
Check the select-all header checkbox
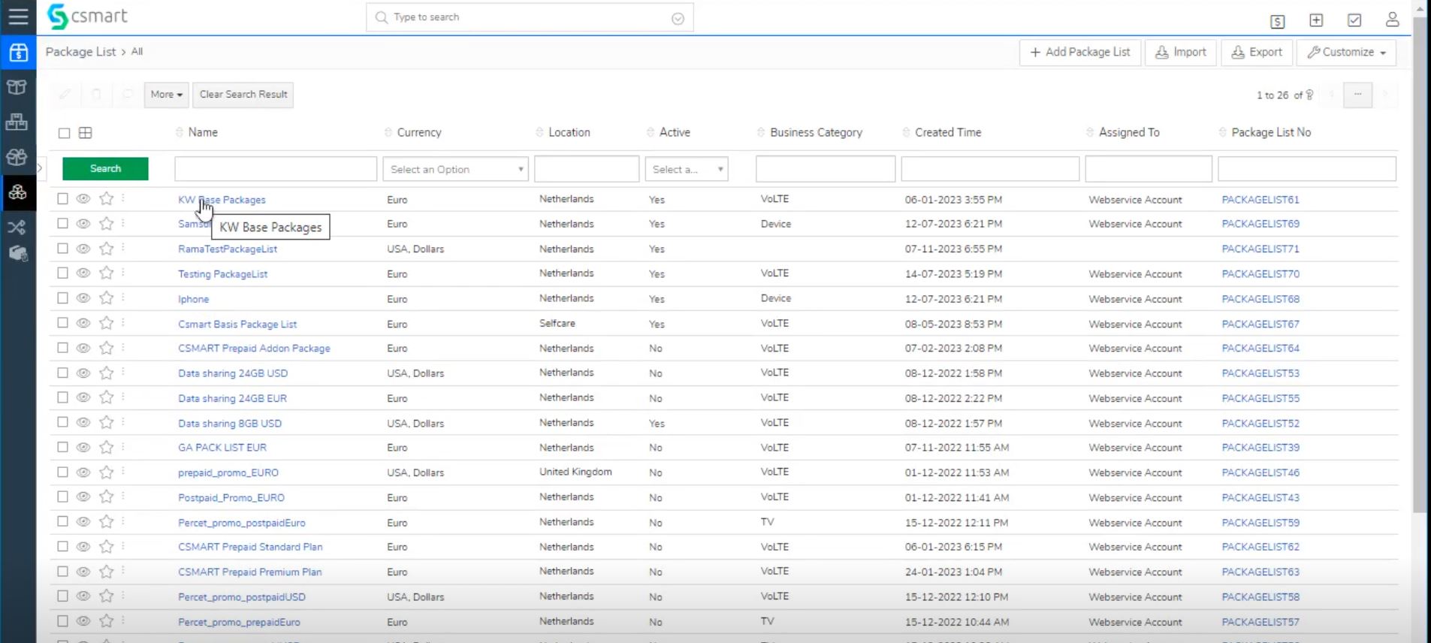click(65, 133)
